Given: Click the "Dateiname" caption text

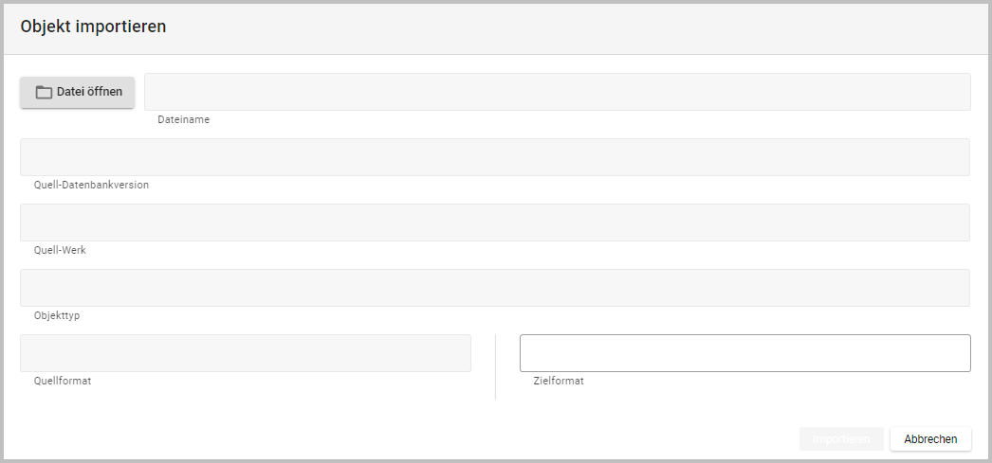Looking at the screenshot, I should (x=183, y=120).
